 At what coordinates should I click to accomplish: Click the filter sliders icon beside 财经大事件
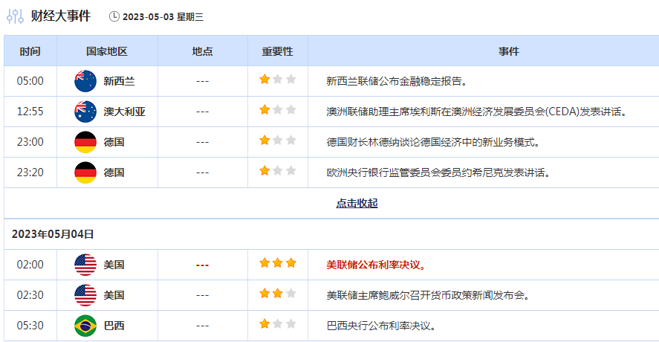pyautogui.click(x=15, y=16)
